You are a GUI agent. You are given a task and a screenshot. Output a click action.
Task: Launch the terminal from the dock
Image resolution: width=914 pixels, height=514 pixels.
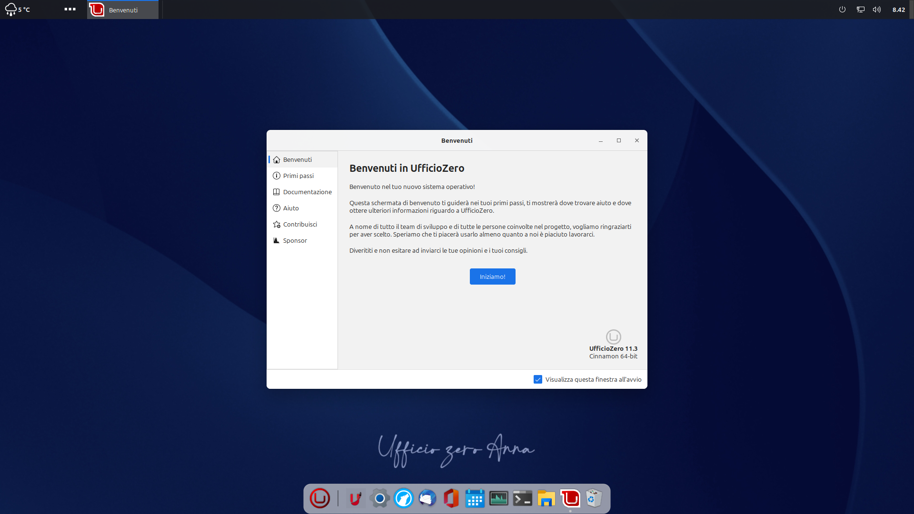(523, 498)
